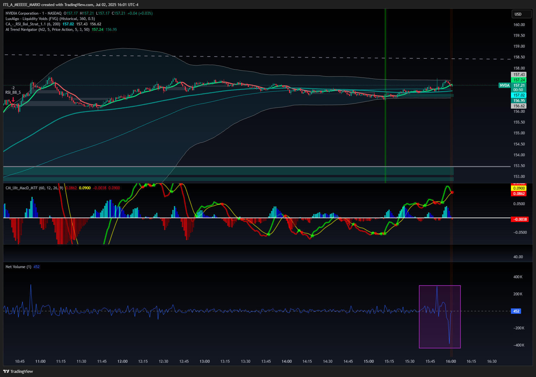Click the RSI_BB_S signal label on chart

click(x=13, y=92)
